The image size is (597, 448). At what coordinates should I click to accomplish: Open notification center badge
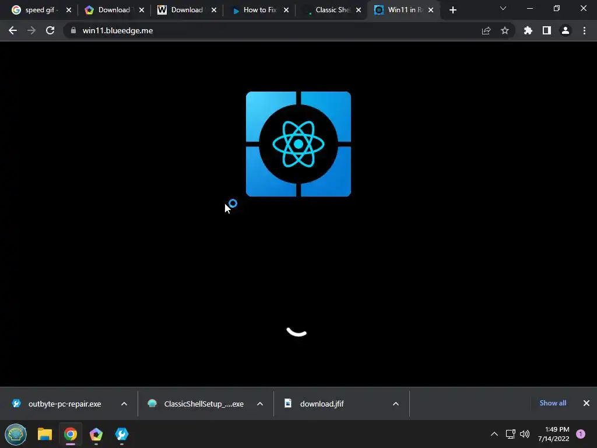click(x=581, y=434)
